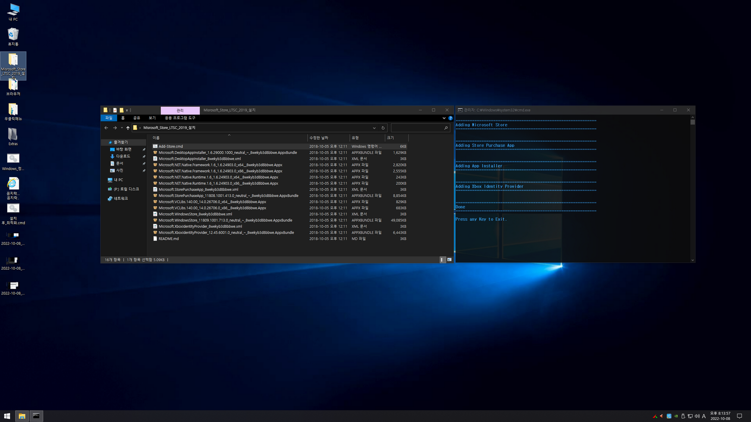This screenshot has height=422, width=751.
Task: Select the 우클릭메뉴 desktop folder
Action: pos(13,112)
